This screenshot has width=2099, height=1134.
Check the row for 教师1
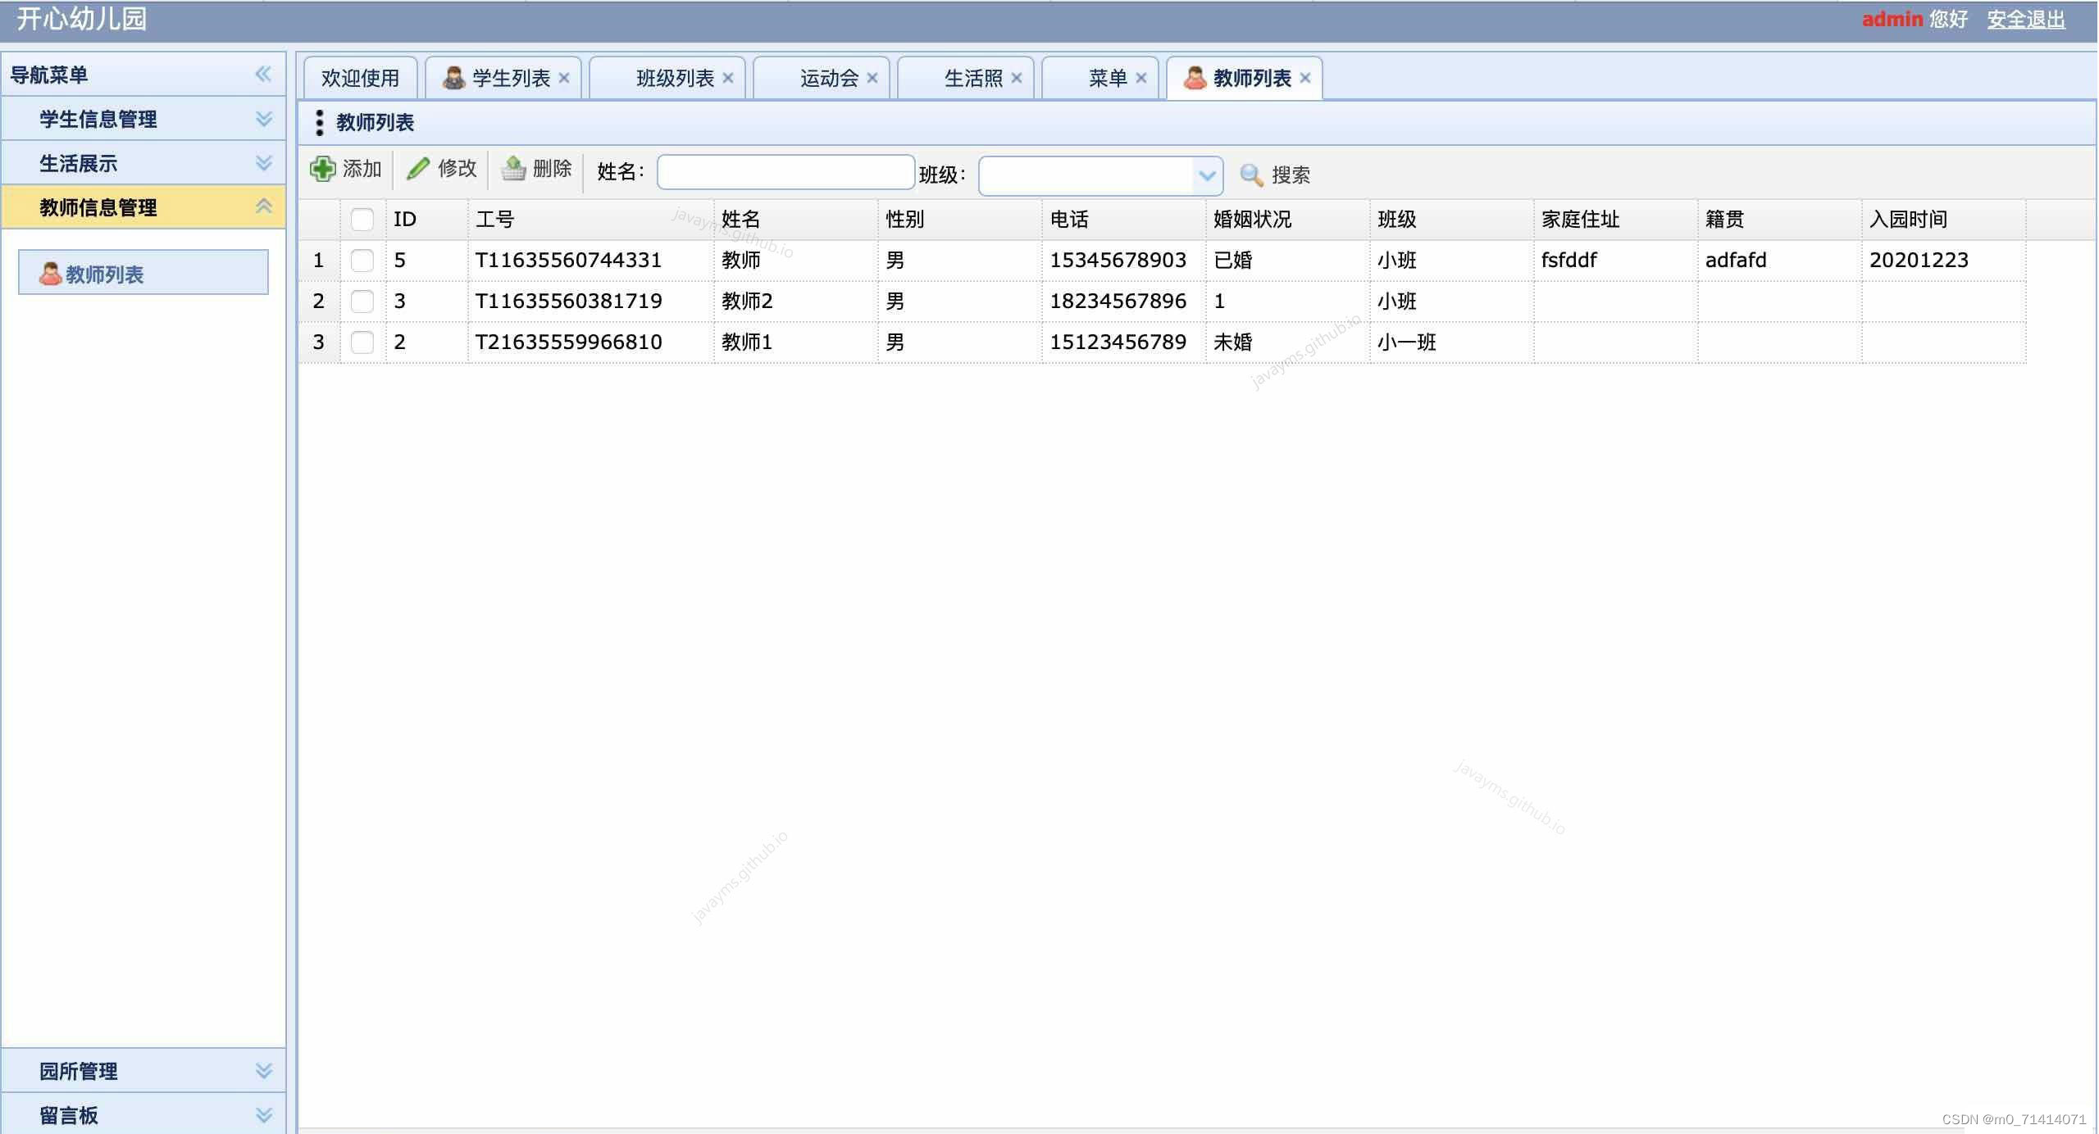coord(362,342)
